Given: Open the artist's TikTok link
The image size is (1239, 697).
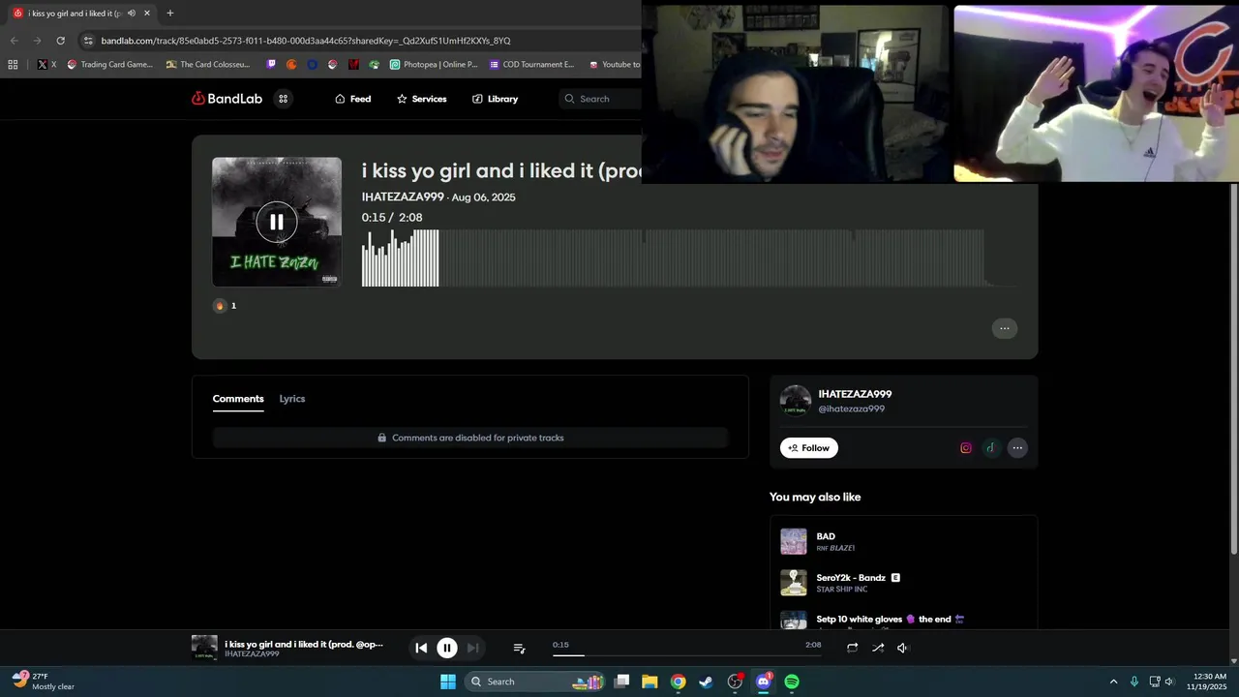Looking at the screenshot, I should click(990, 448).
